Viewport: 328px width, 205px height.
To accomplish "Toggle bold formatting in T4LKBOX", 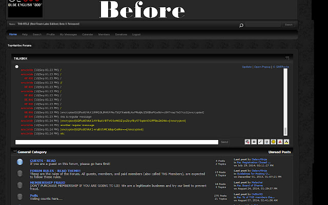I will click(254, 142).
